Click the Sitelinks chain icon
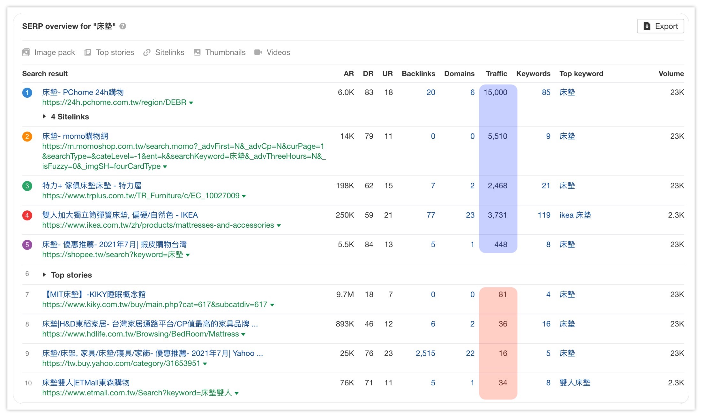Screen dimensions: 702x417 point(147,52)
